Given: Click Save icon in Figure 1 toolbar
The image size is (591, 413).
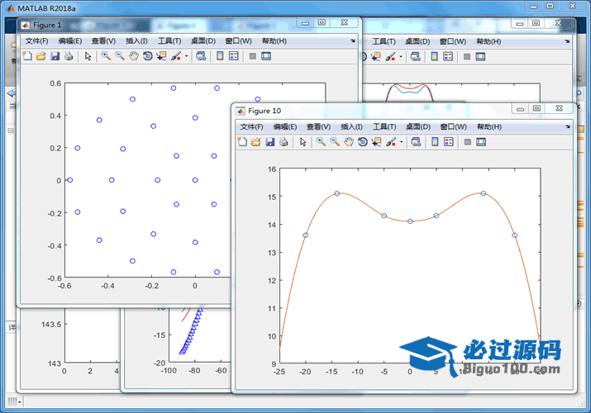Looking at the screenshot, I should point(55,56).
